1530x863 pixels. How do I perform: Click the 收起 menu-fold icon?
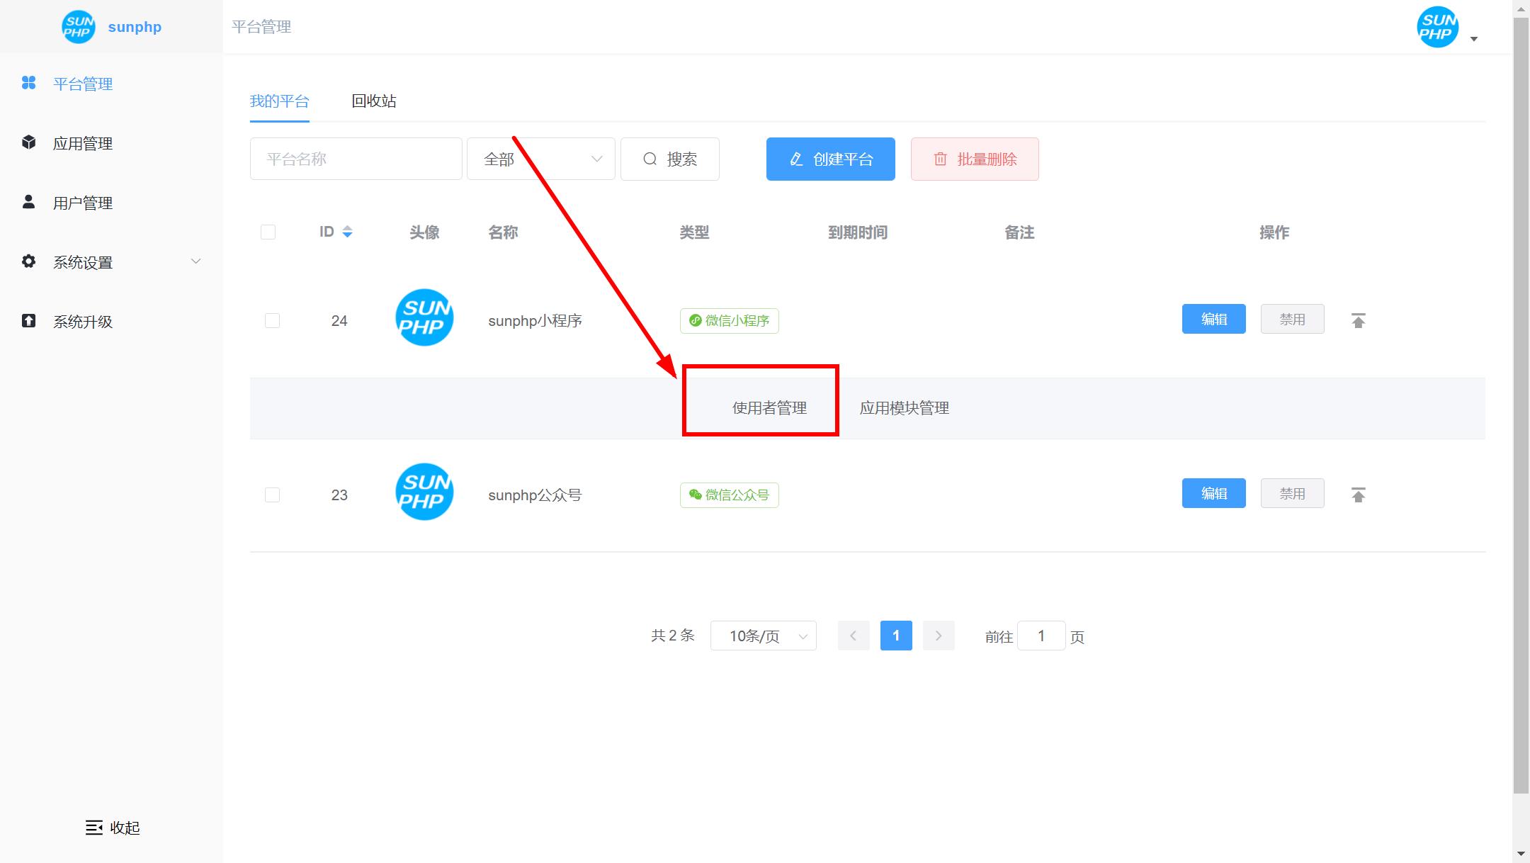[94, 828]
